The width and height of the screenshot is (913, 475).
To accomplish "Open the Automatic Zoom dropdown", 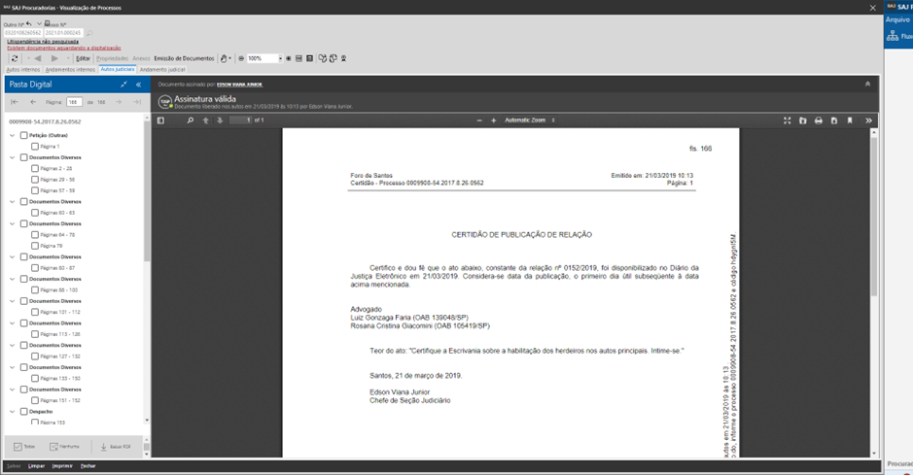I will [x=529, y=120].
